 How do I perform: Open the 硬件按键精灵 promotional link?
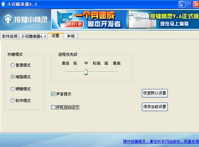(x=161, y=141)
